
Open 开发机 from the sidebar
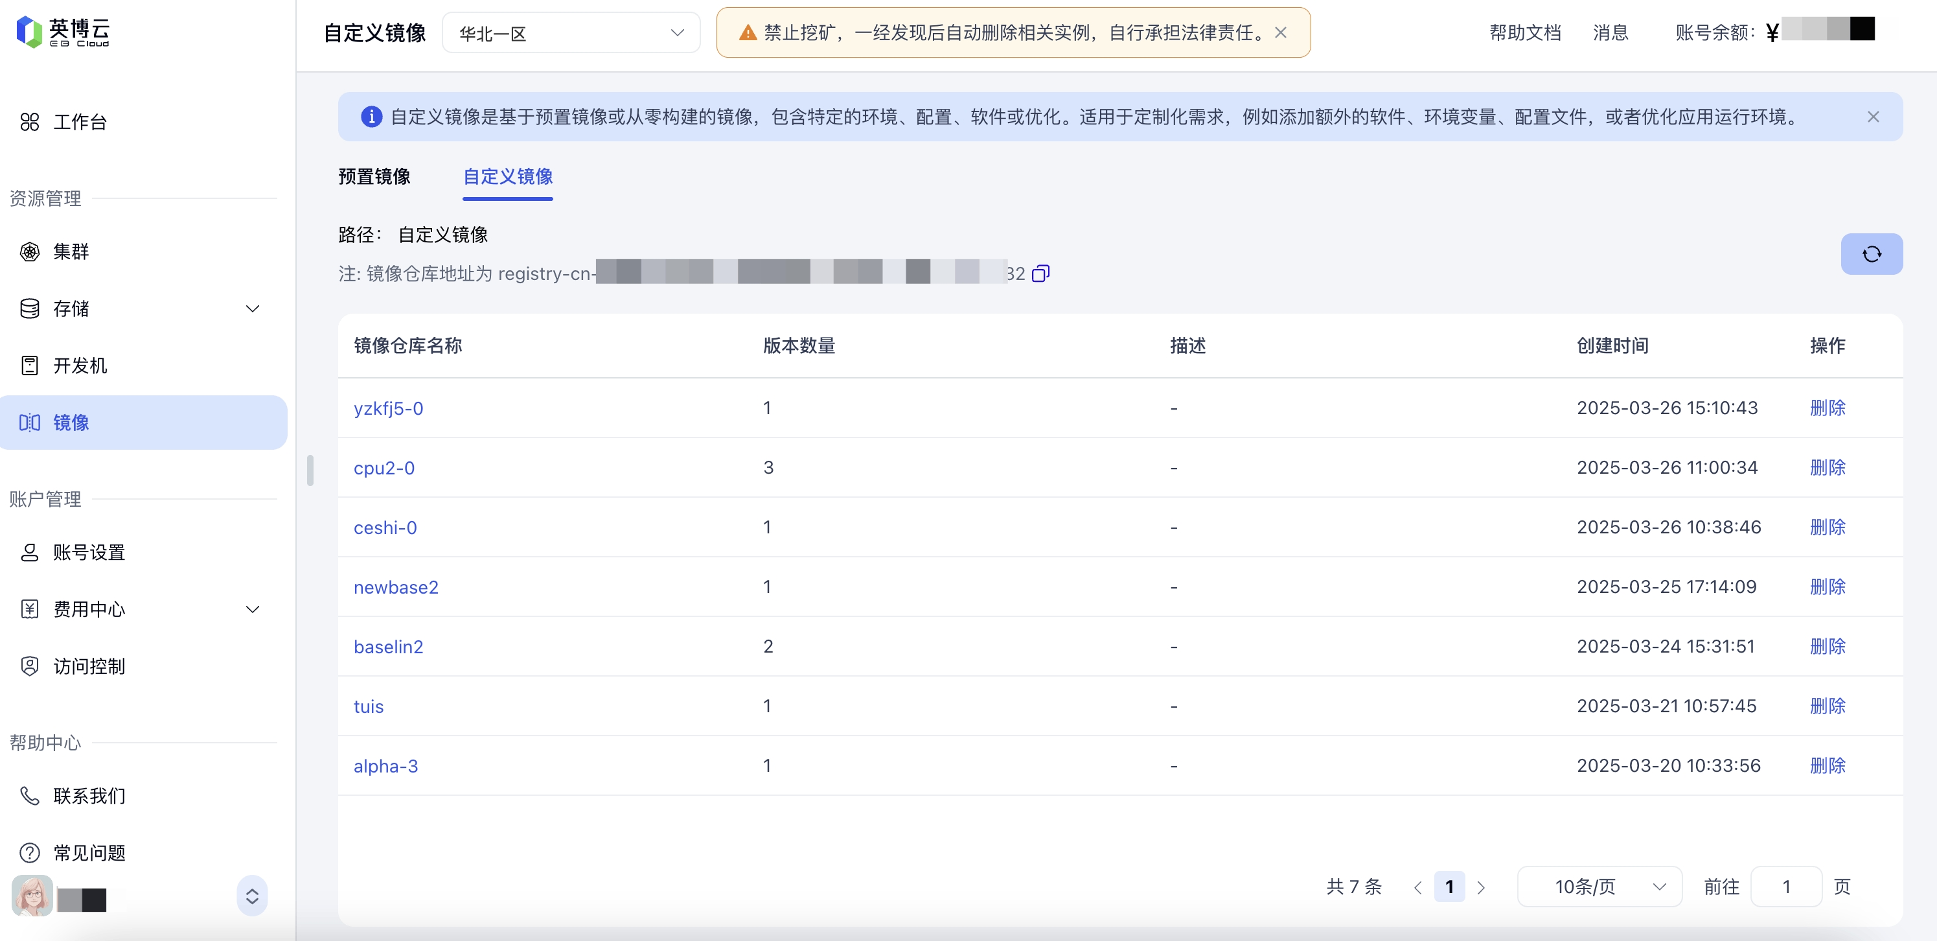[x=80, y=366]
